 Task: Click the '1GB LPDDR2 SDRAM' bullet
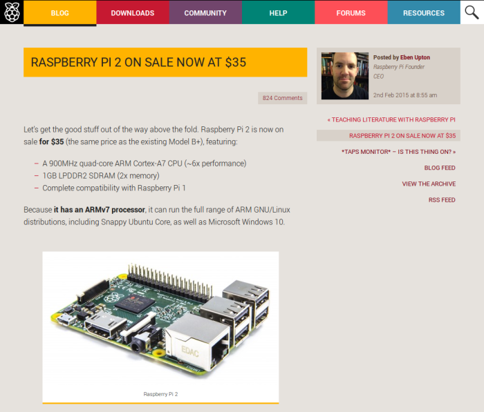[x=101, y=176]
